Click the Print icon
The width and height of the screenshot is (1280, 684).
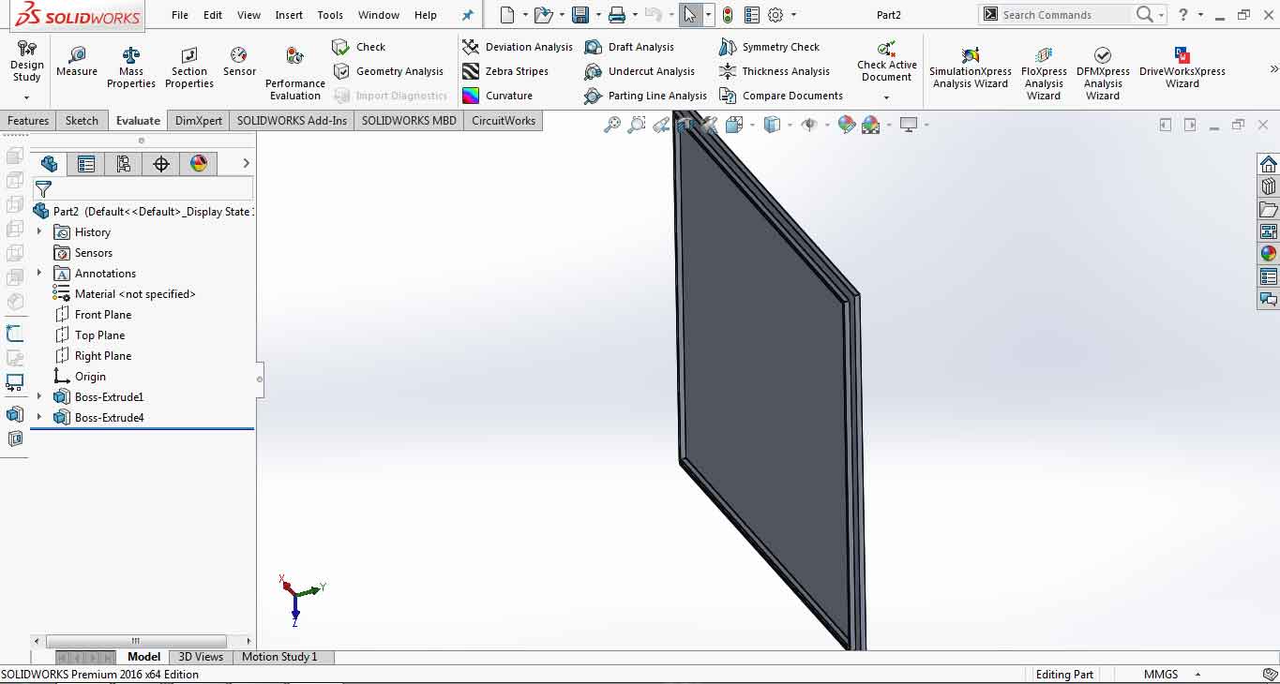click(616, 15)
